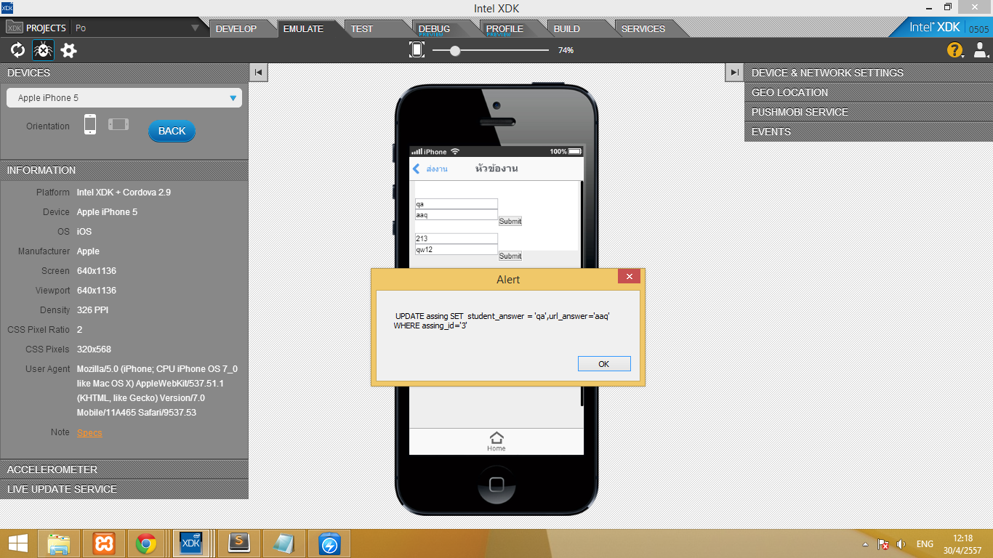Open the projects dropdown arrow

coord(195,28)
